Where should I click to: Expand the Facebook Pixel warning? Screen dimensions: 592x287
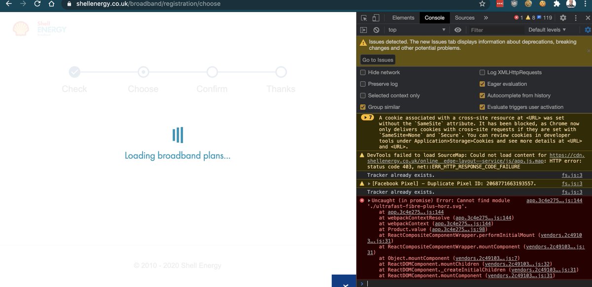click(x=370, y=183)
